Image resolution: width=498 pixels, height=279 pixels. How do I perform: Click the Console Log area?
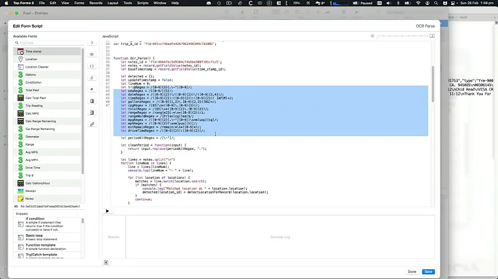pyautogui.click(x=280, y=237)
